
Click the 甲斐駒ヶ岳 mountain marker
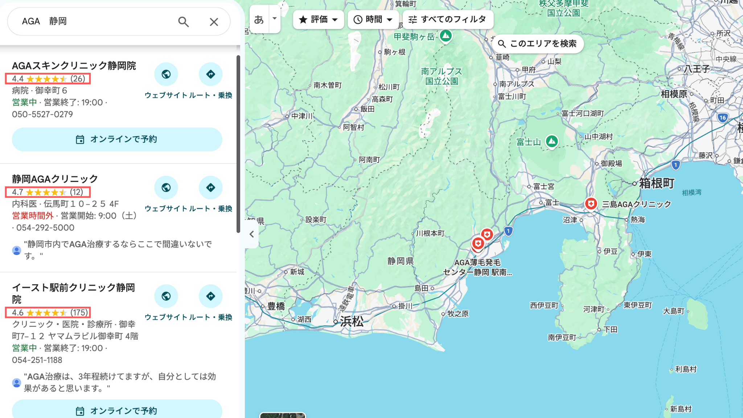point(446,36)
